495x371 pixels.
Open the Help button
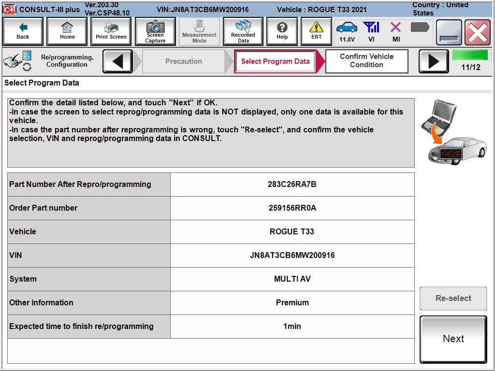click(282, 31)
